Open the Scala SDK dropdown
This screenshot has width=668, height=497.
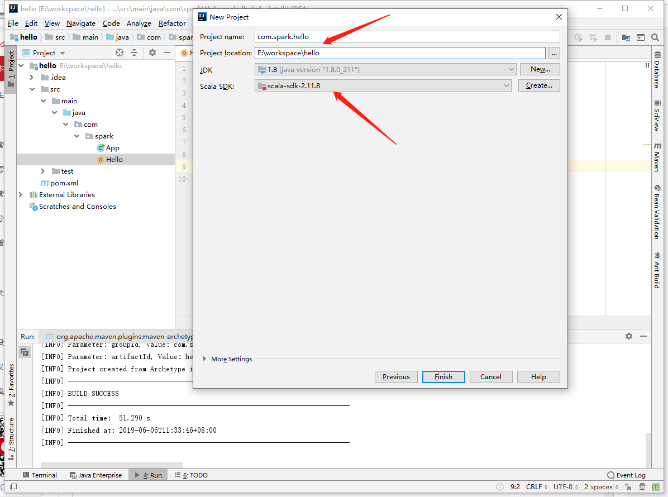point(383,85)
